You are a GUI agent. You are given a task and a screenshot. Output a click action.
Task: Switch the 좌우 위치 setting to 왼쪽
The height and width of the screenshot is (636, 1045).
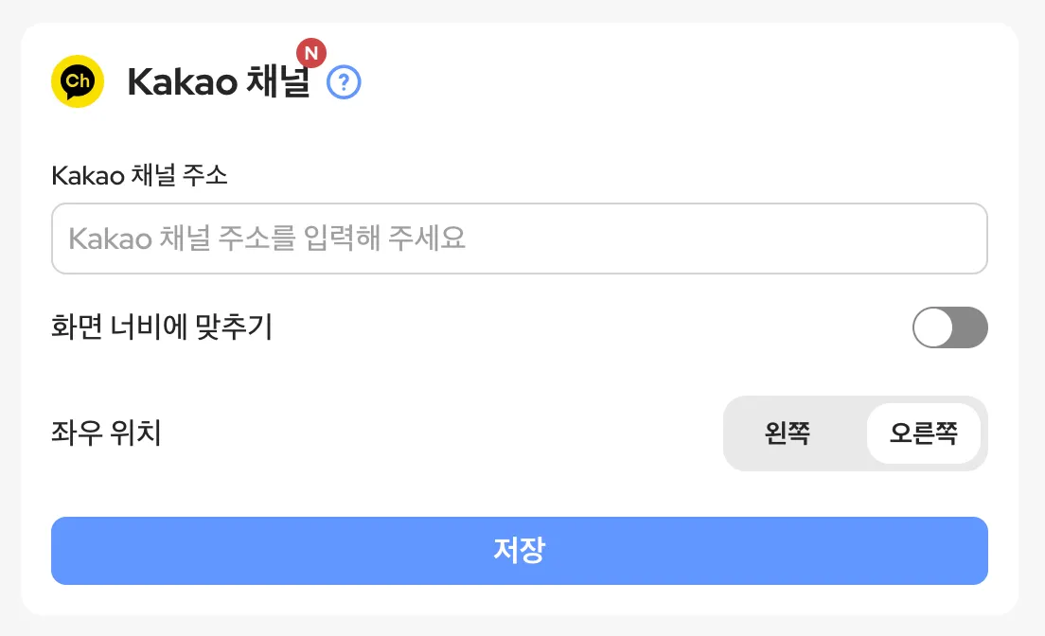pos(788,433)
